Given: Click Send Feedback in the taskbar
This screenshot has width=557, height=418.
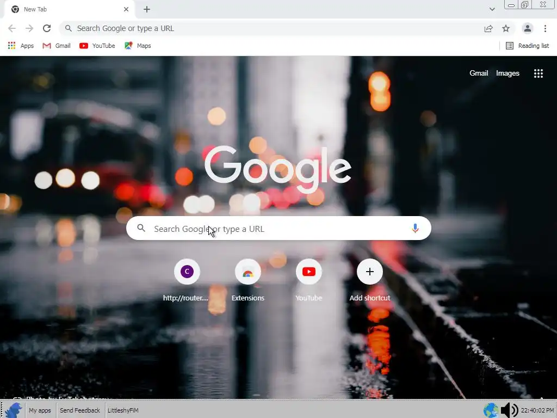Looking at the screenshot, I should click(80, 410).
